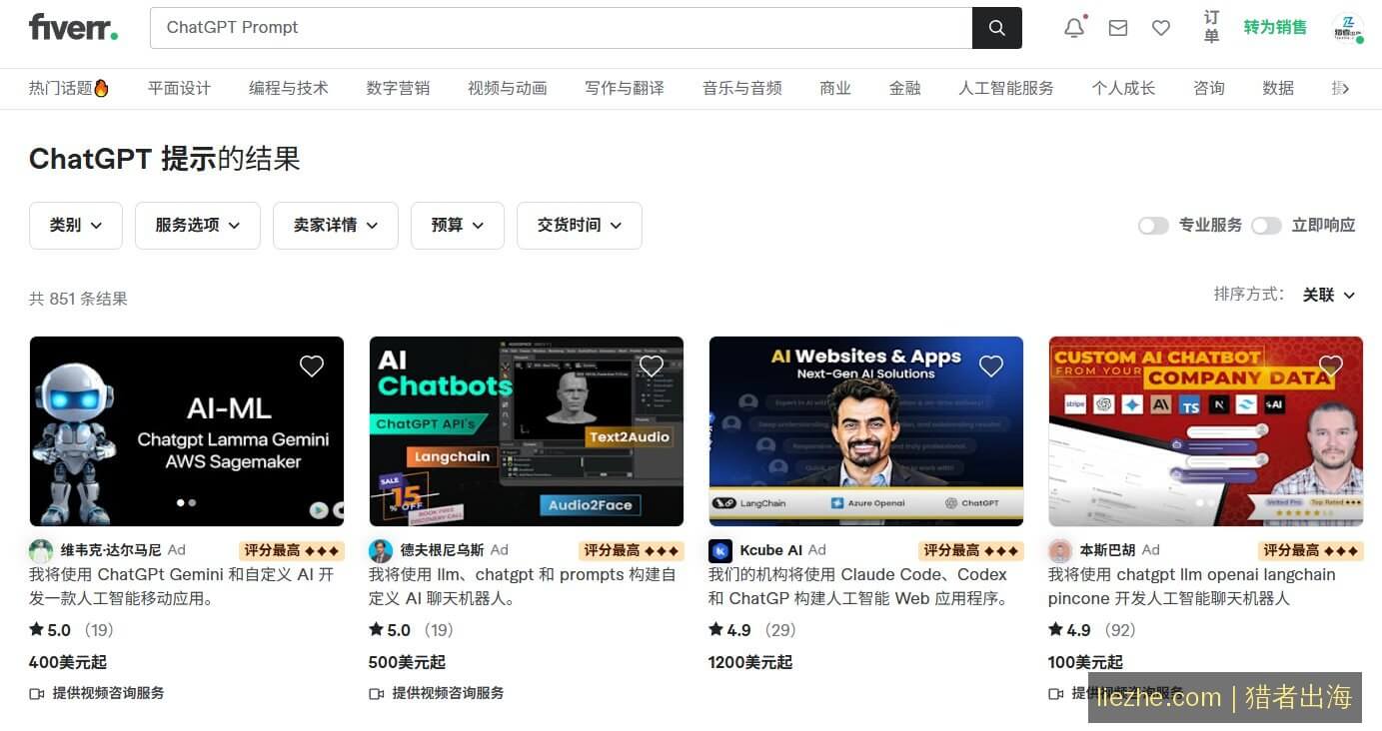Open the Custom AI Chatbot thumbnail

click(1206, 431)
